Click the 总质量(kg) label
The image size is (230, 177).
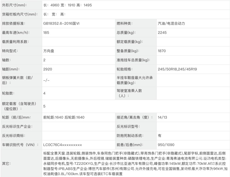point(126,32)
